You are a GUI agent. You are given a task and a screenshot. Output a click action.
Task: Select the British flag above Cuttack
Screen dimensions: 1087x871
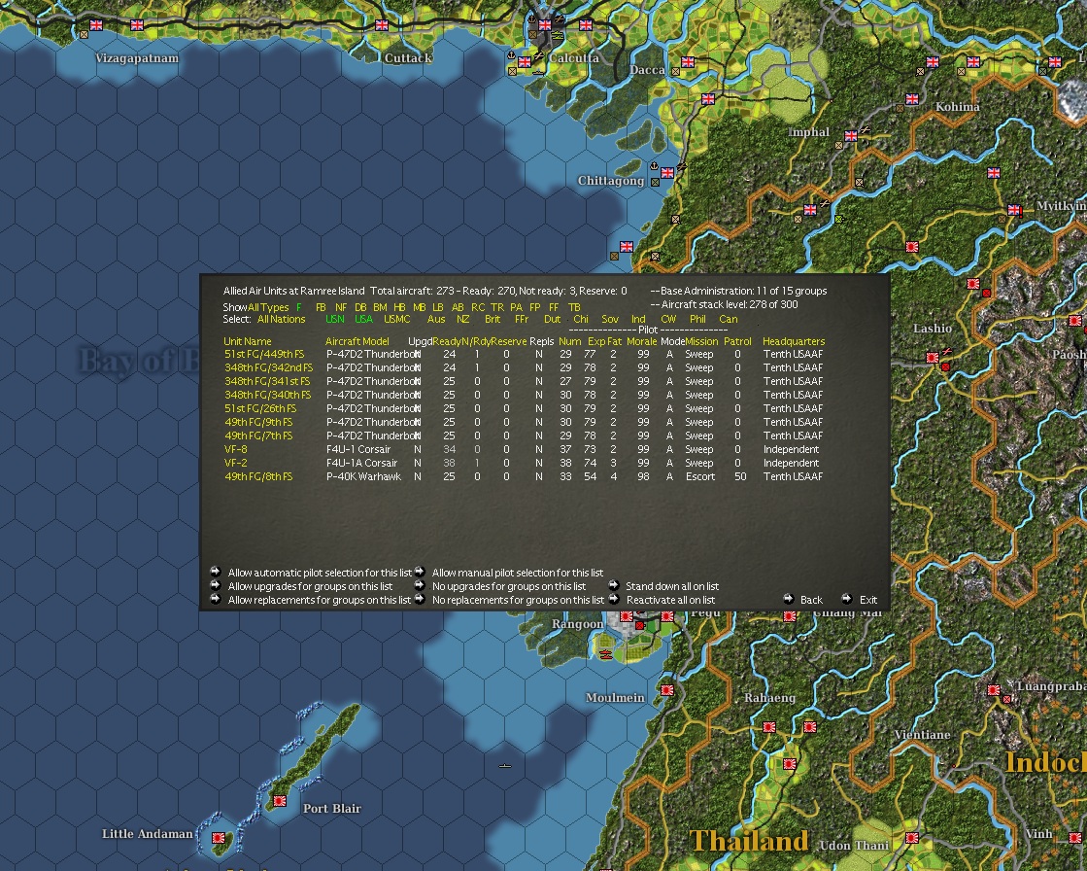tap(382, 25)
